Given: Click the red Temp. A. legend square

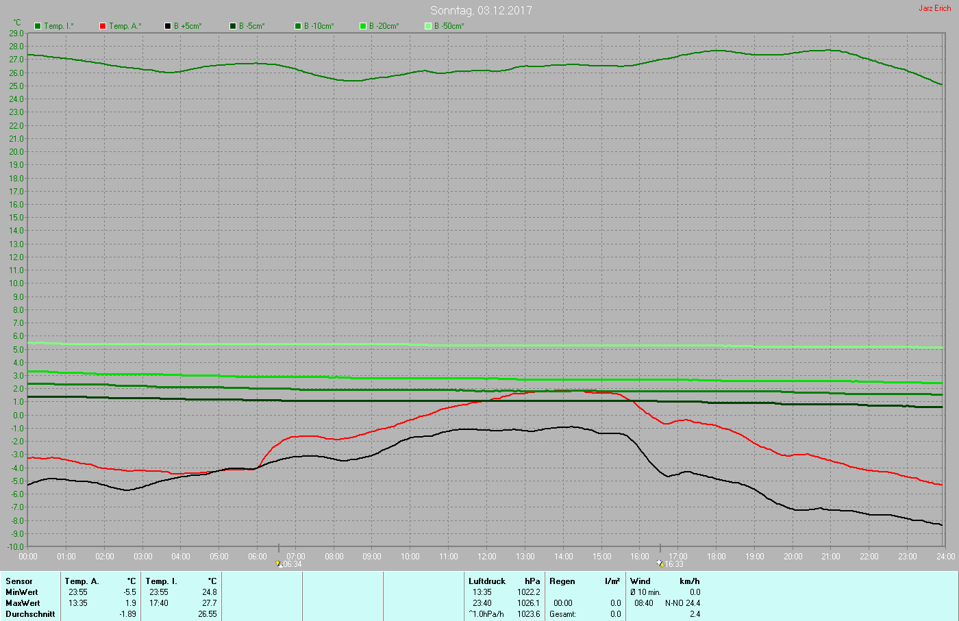Looking at the screenshot, I should [x=103, y=26].
